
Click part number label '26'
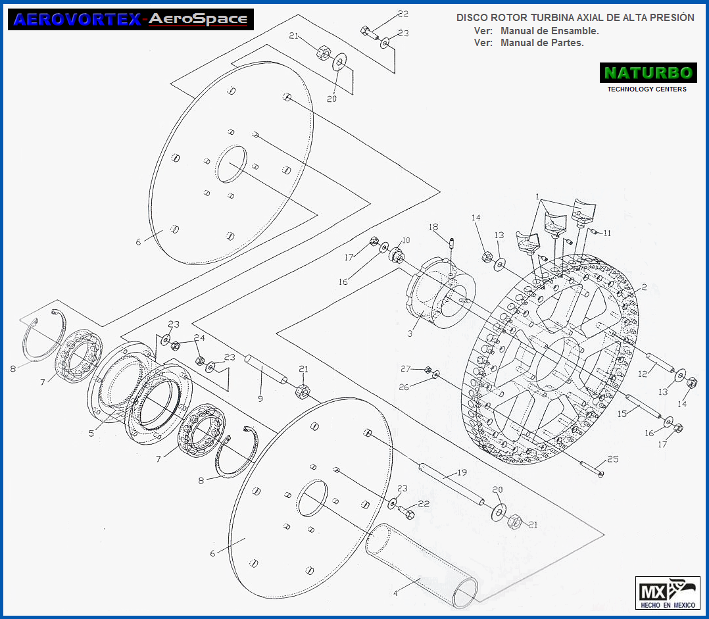[404, 387]
